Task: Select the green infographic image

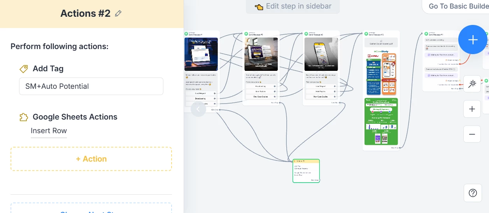Action: 381,121
